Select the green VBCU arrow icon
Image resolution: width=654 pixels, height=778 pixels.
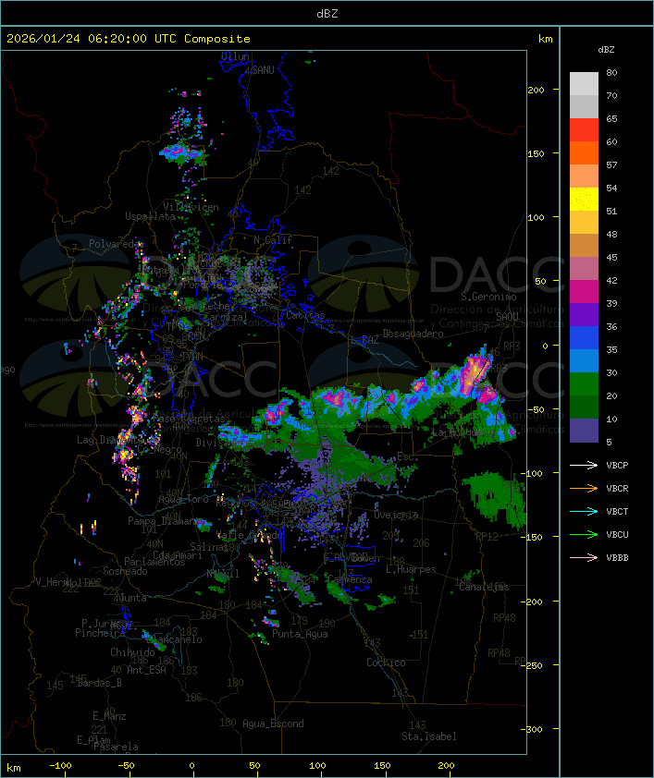[x=584, y=534]
